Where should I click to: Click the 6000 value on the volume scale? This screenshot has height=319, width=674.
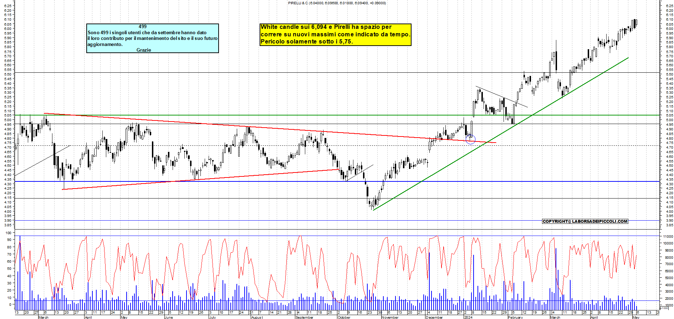(x=669, y=271)
